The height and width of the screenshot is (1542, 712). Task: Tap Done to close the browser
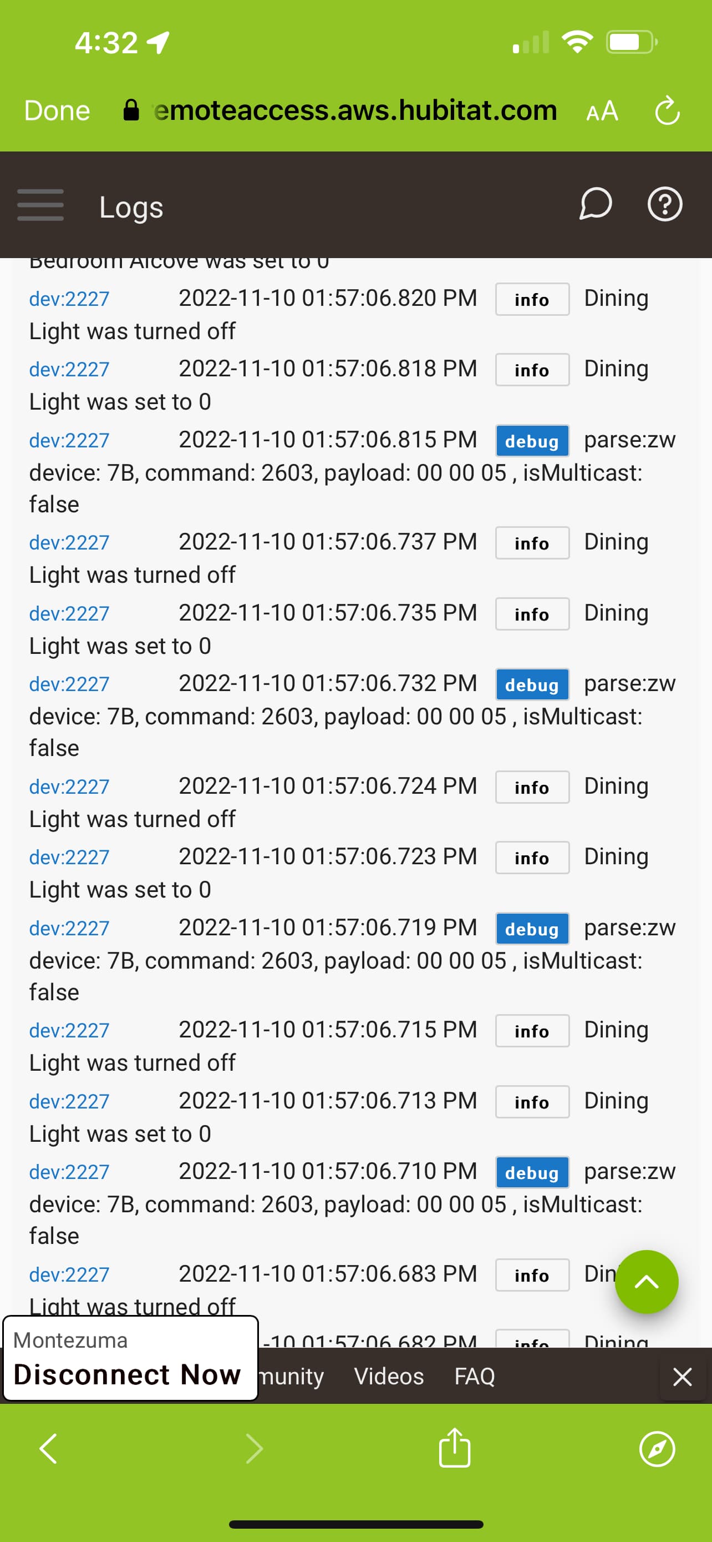[57, 111]
